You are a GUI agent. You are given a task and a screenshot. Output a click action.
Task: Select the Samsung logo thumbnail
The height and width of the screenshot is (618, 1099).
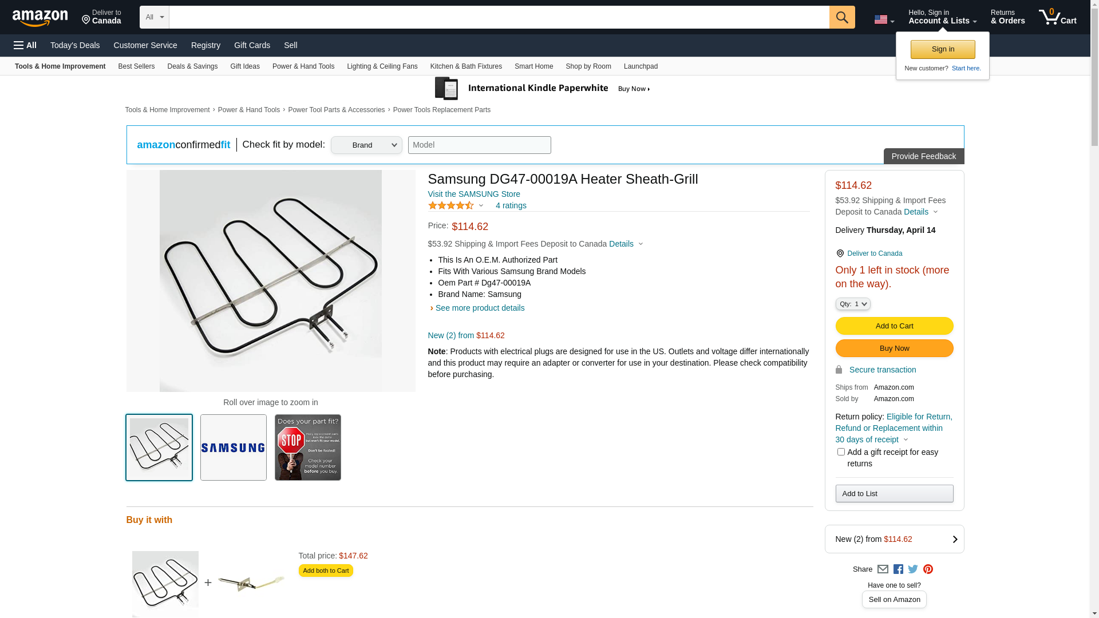(x=234, y=447)
